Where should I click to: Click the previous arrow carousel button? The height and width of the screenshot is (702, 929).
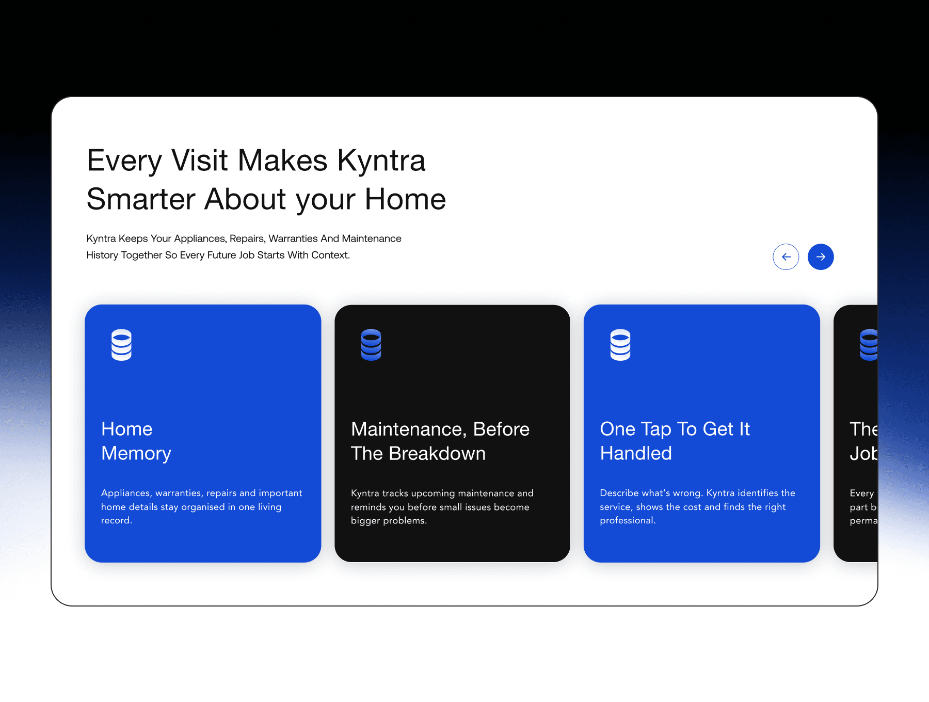786,257
